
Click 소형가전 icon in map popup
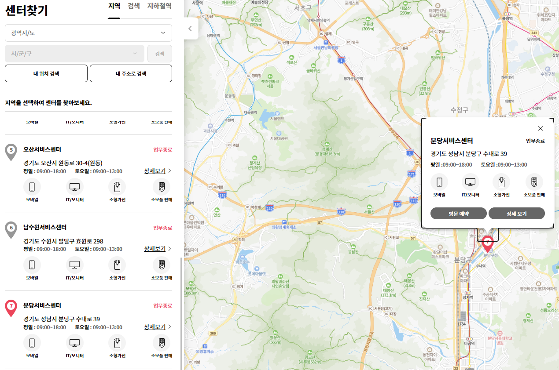pos(501,181)
